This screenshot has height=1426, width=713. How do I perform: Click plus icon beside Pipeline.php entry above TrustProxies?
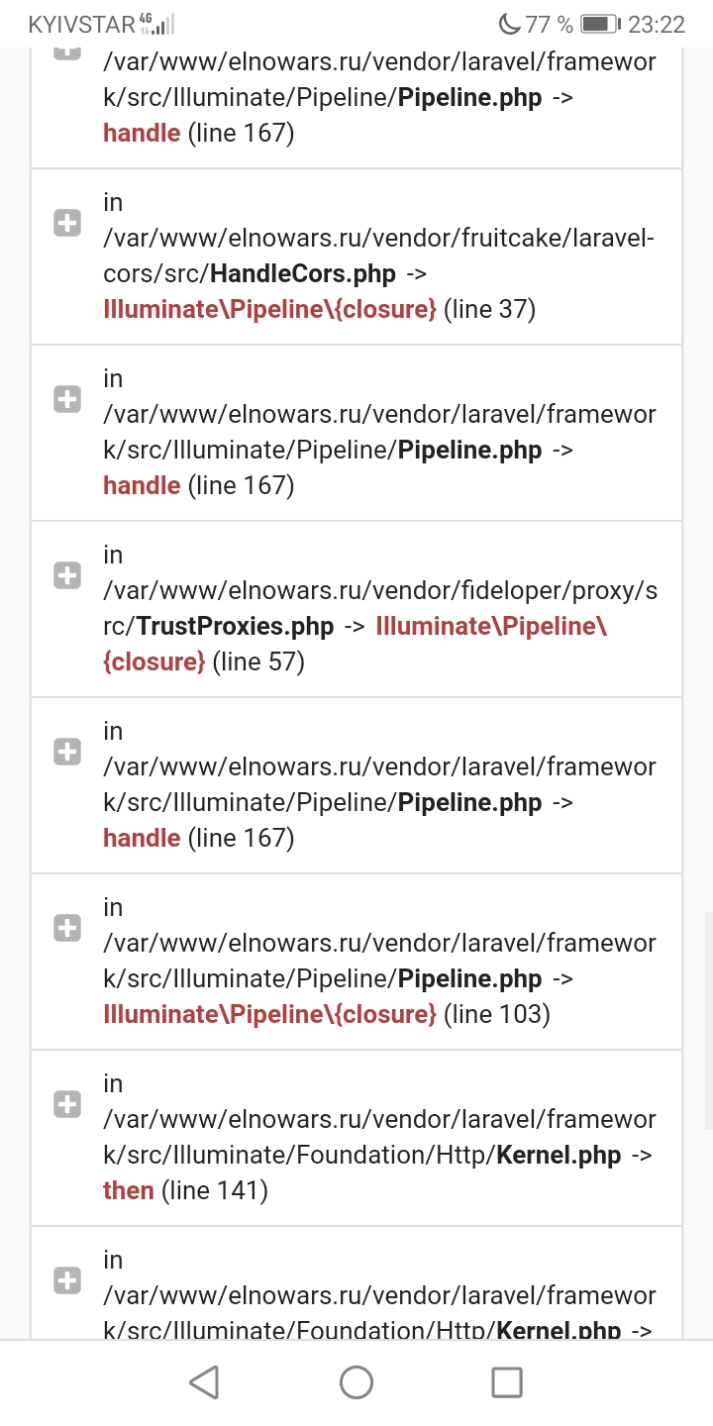click(x=66, y=400)
